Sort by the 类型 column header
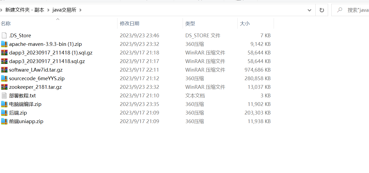The image size is (369, 173). pyautogui.click(x=190, y=24)
